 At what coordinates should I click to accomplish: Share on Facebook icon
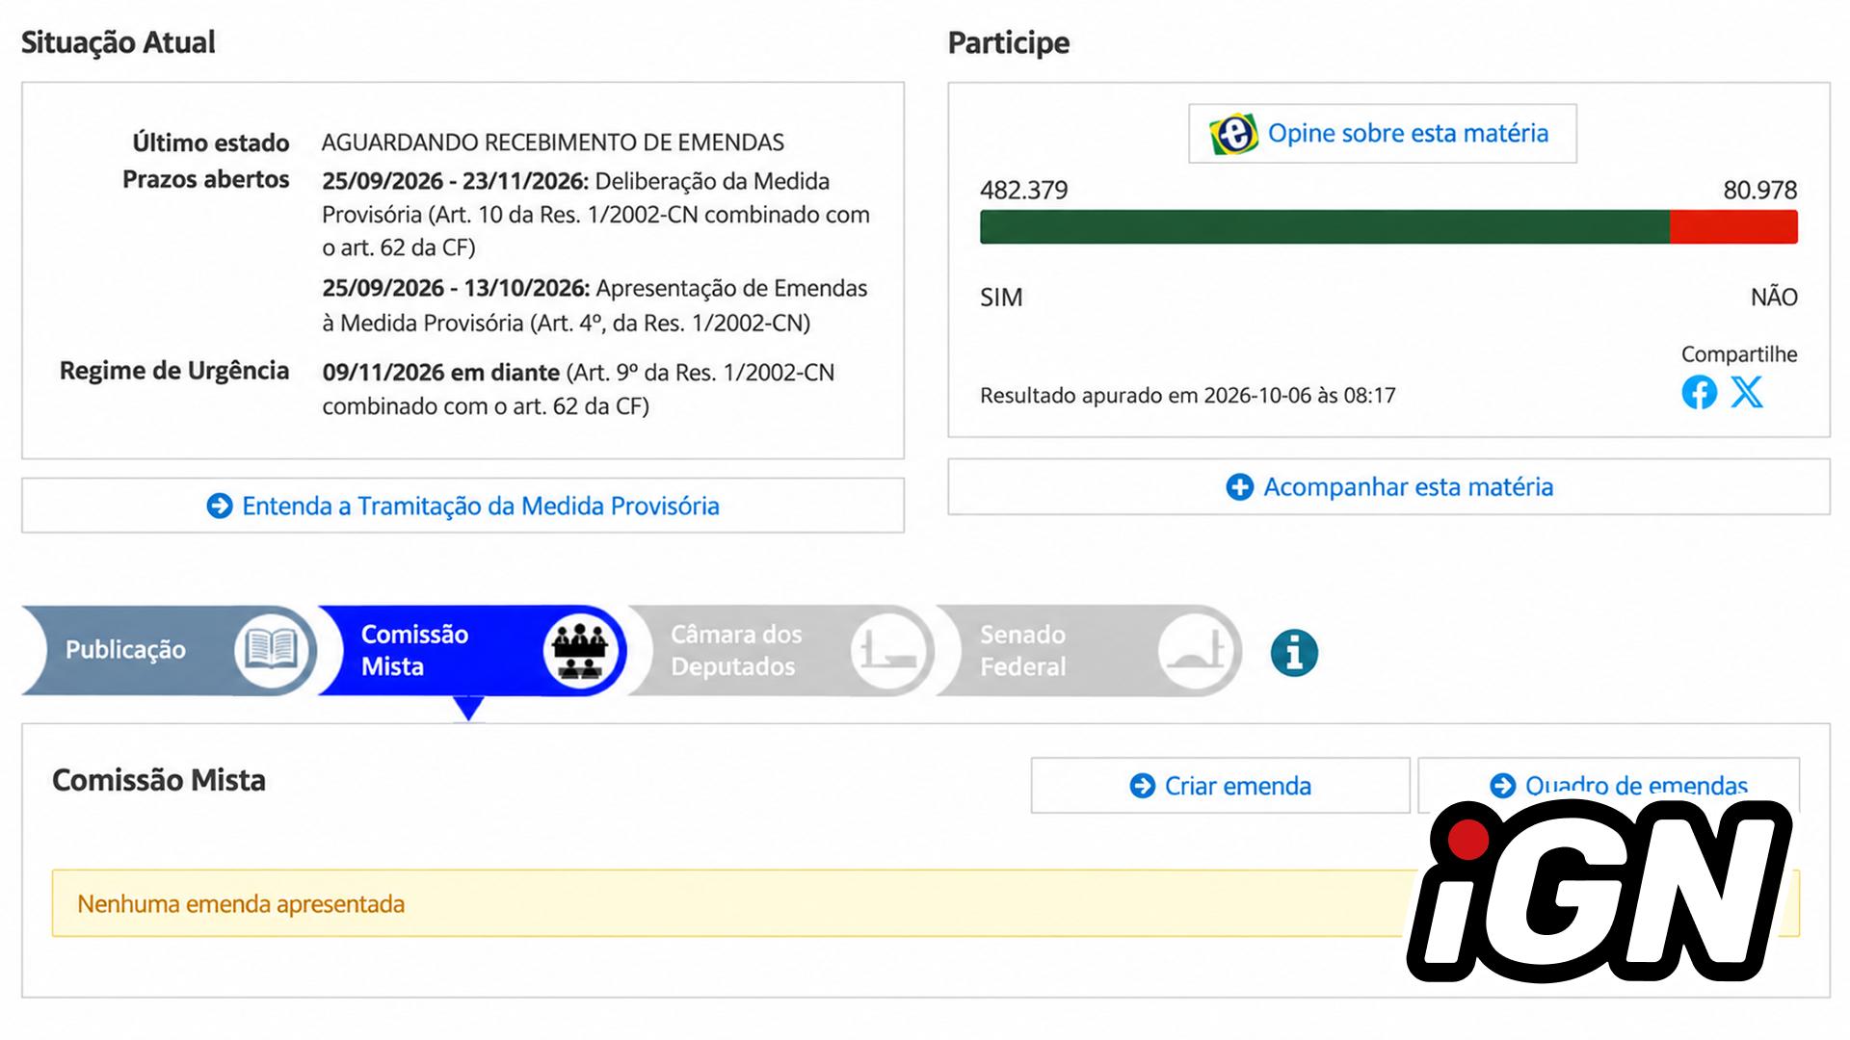coord(1699,392)
